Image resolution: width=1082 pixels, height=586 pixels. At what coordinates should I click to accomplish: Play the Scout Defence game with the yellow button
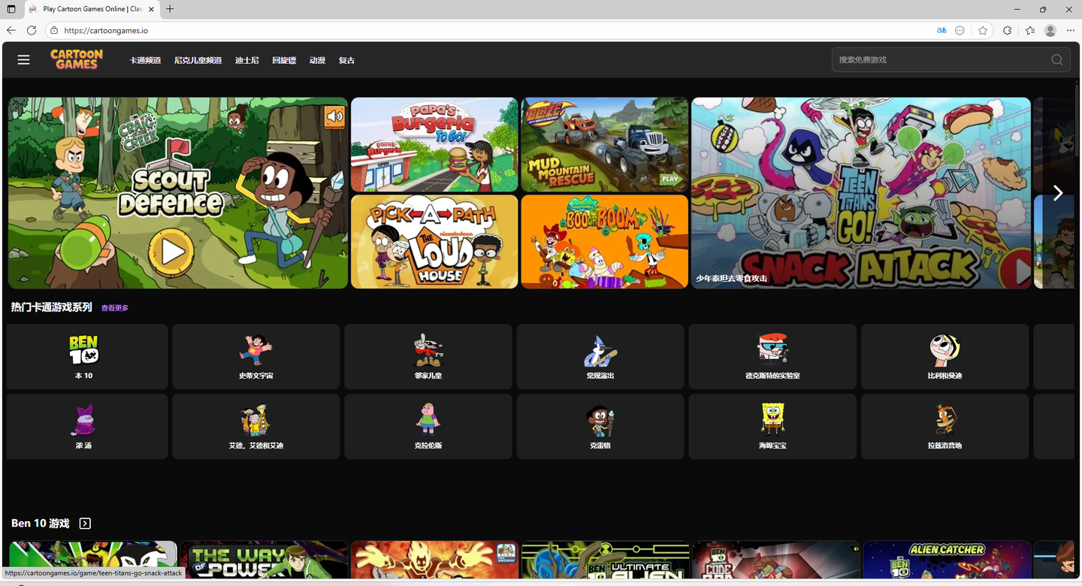[x=171, y=251]
